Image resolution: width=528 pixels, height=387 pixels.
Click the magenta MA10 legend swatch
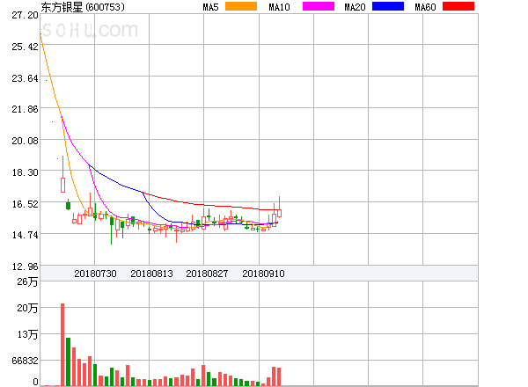[319, 6]
